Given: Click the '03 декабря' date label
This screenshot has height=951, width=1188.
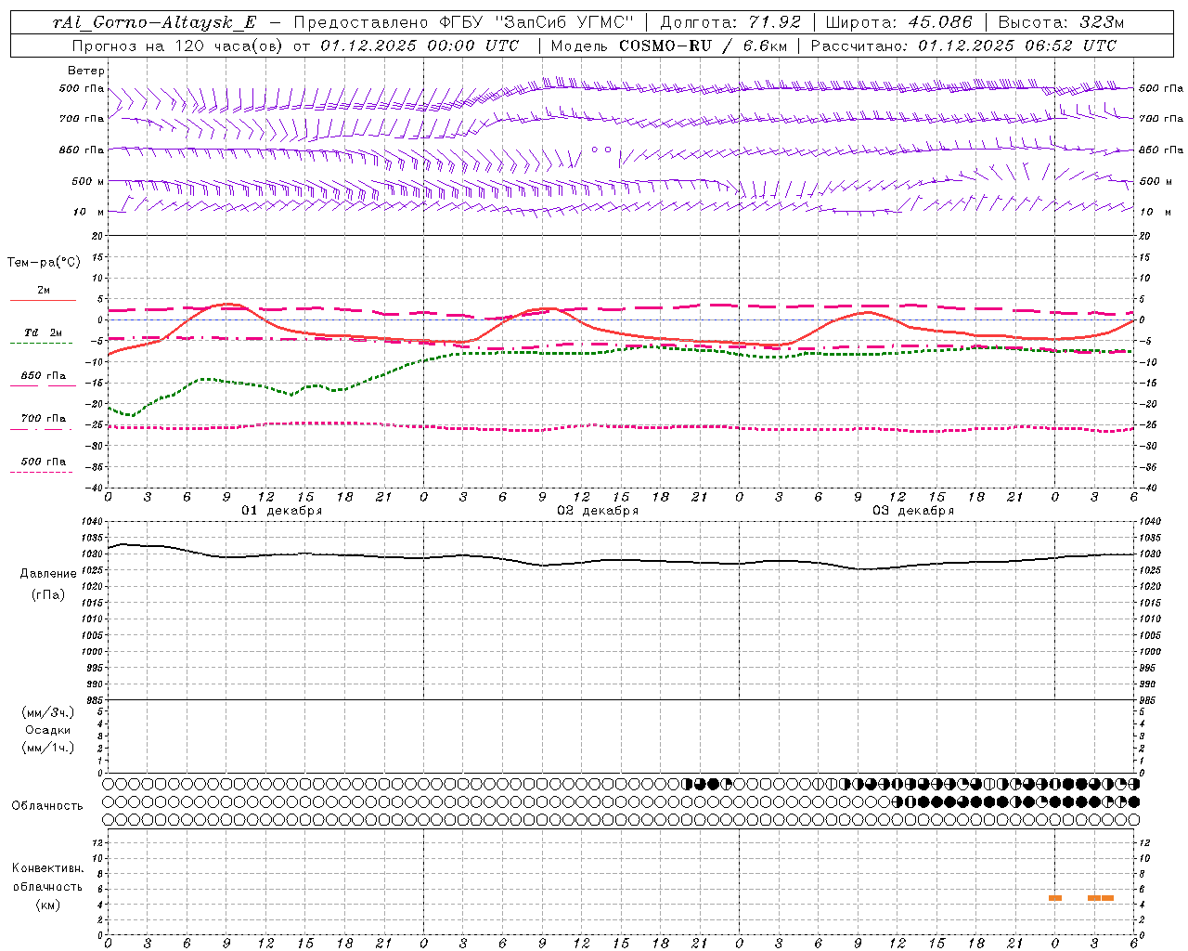Looking at the screenshot, I should coord(913,511).
